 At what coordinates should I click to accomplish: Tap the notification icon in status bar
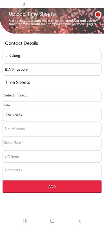(24, 4)
